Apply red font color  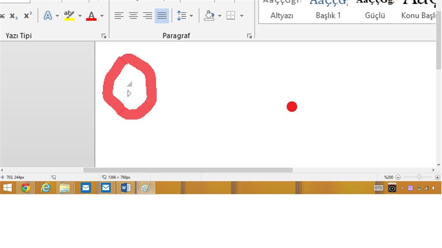pyautogui.click(x=92, y=16)
